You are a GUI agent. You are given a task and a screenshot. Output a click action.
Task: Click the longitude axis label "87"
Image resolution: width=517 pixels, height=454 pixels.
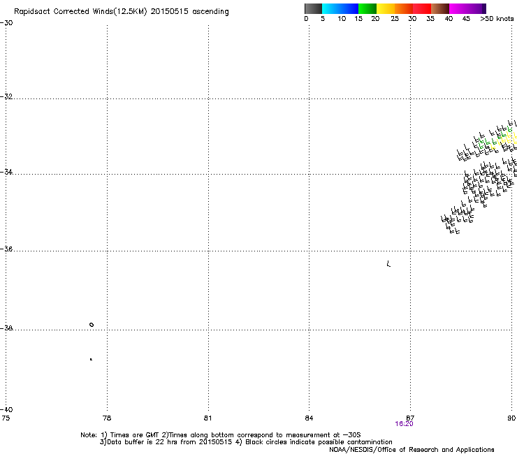click(410, 418)
